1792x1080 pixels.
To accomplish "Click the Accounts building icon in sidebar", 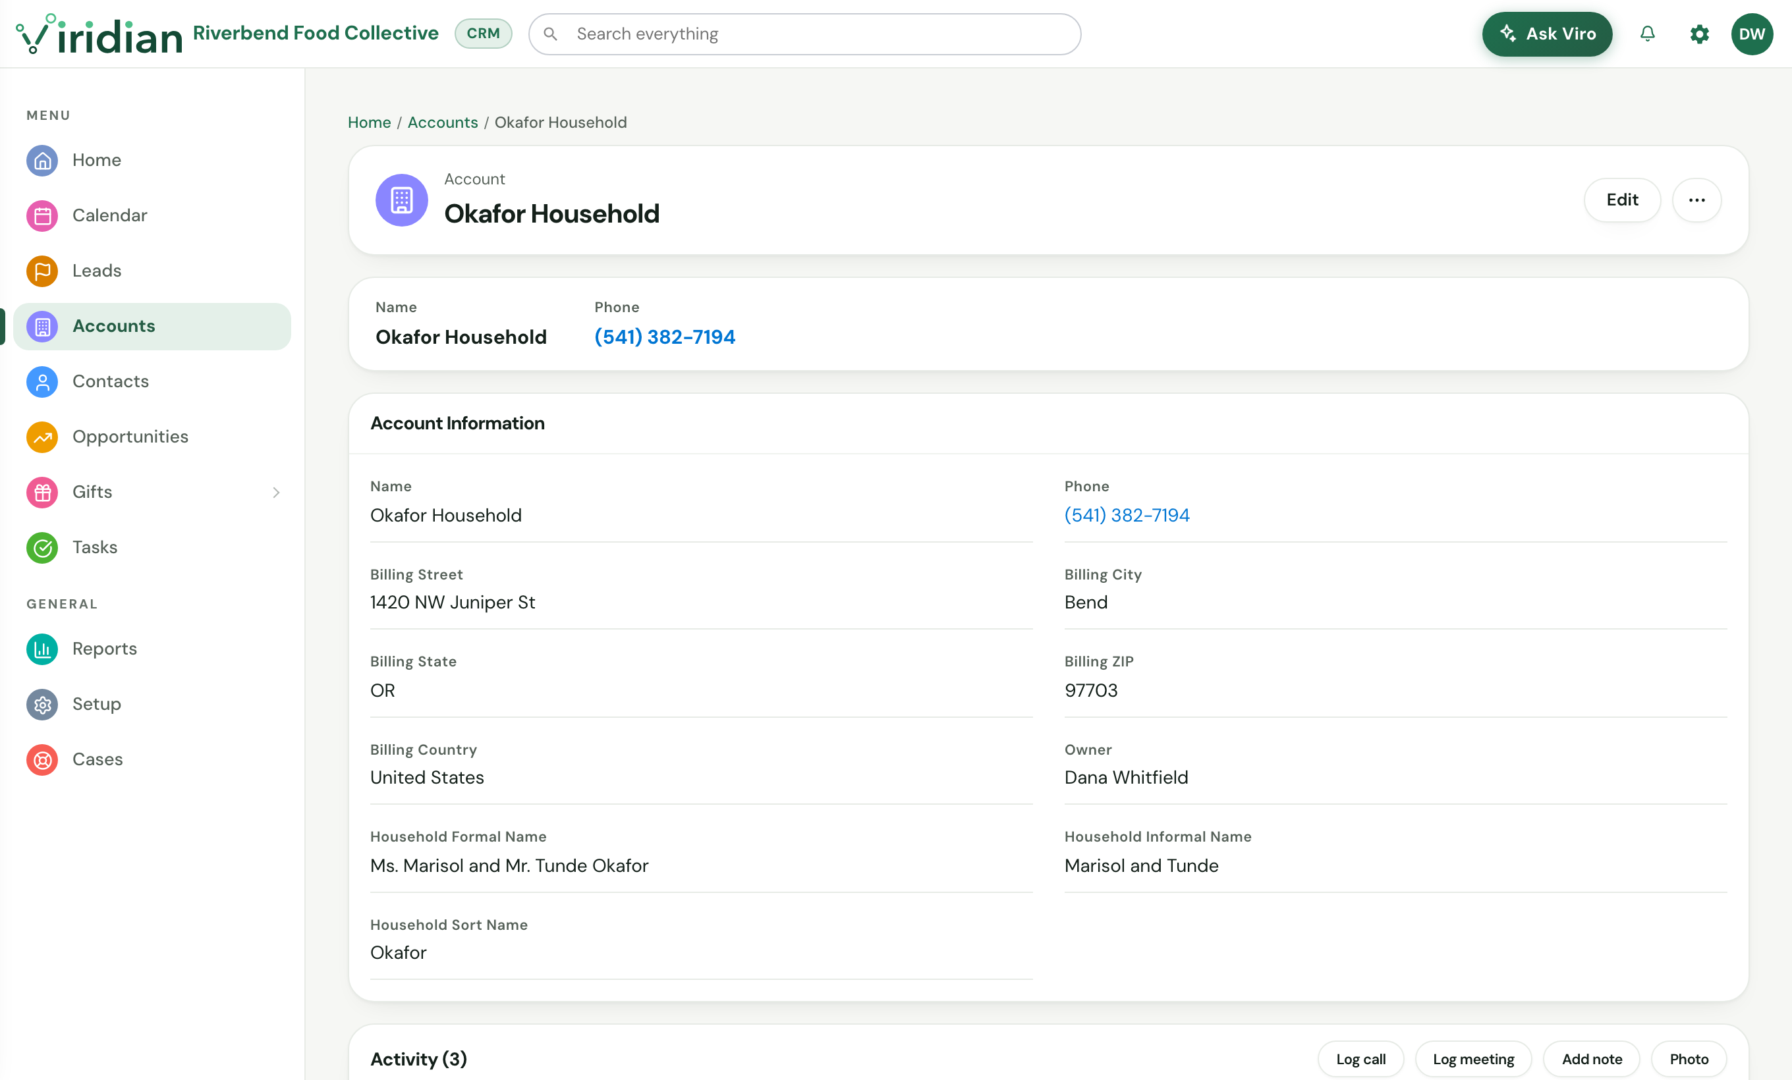I will tap(42, 327).
